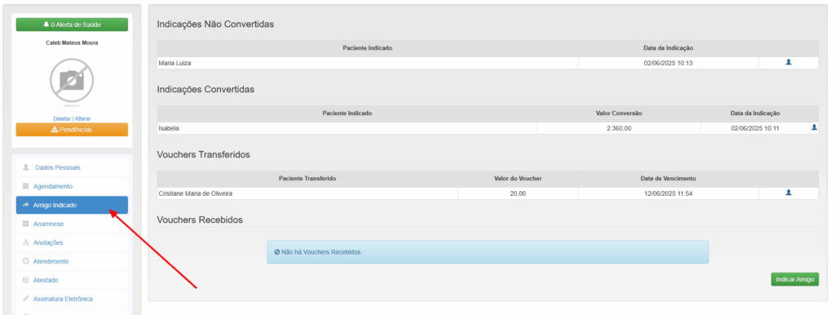Click the Maria Luiza patient name cell
Image resolution: width=835 pixels, height=315 pixels.
point(368,63)
